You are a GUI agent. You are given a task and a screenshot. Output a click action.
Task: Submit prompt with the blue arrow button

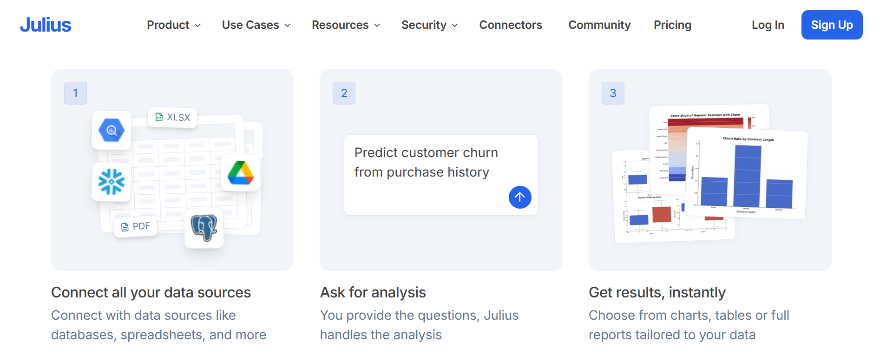pyautogui.click(x=520, y=197)
